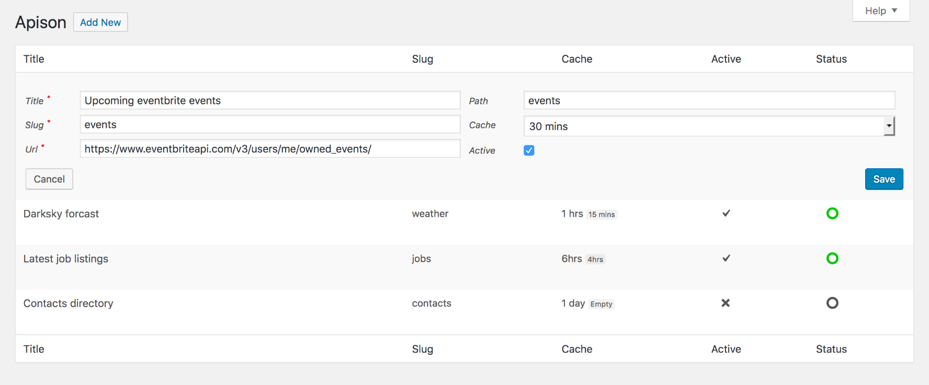929x385 pixels.
Task: Open the Darksky forcast entry
Action: click(61, 214)
